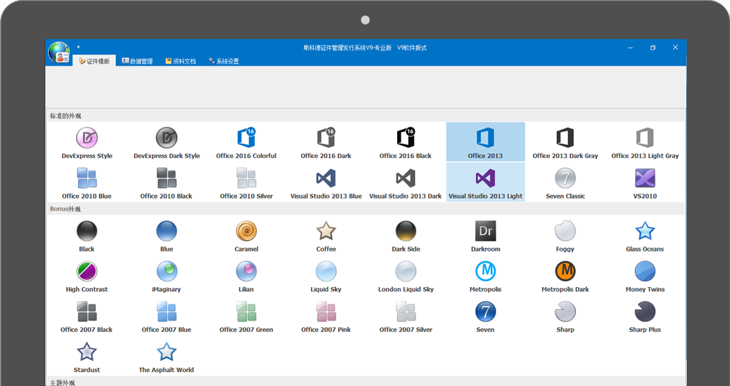
Task: Apply The Asphalt World skin
Action: (167, 357)
